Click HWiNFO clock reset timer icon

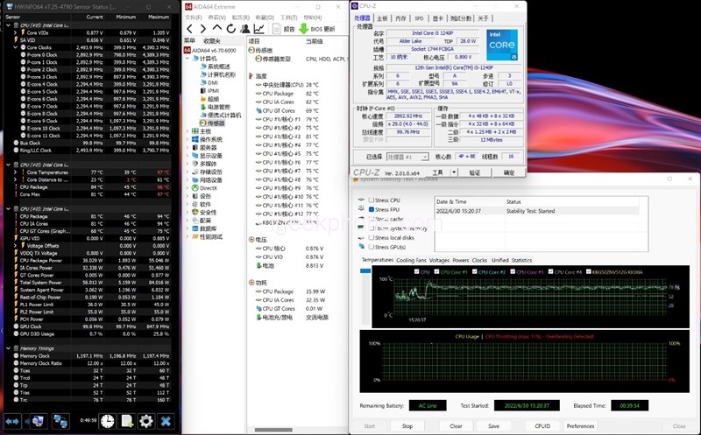tap(107, 421)
